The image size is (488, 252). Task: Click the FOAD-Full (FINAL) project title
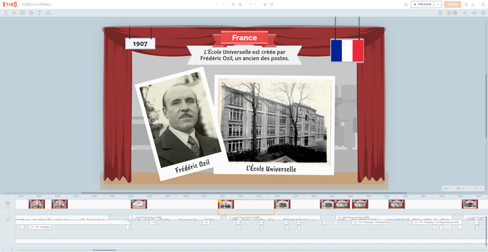click(x=37, y=4)
